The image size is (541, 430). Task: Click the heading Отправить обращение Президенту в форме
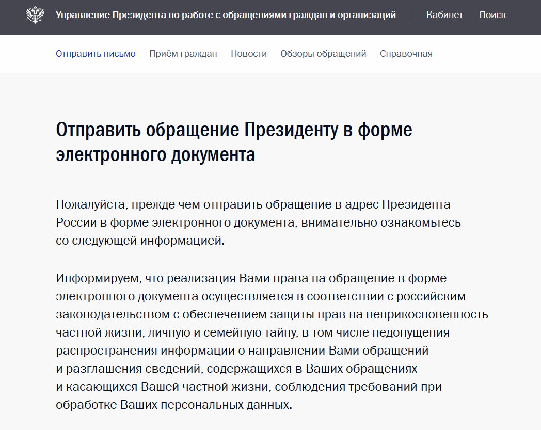(x=234, y=142)
